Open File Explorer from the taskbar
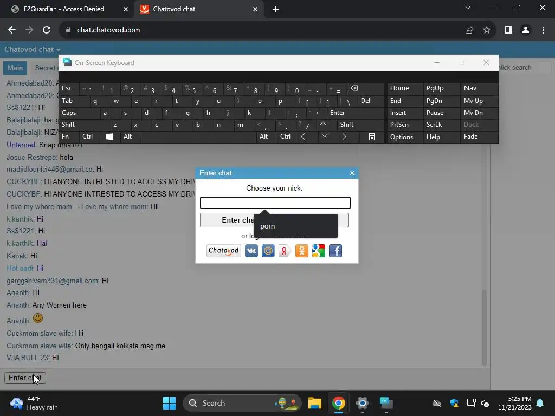This screenshot has height=416, width=555. [x=315, y=403]
